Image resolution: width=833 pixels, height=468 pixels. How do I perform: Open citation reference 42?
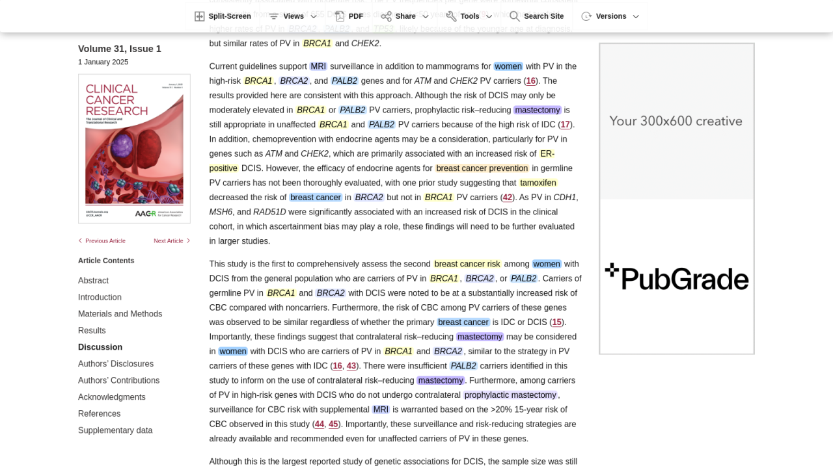pyautogui.click(x=507, y=198)
